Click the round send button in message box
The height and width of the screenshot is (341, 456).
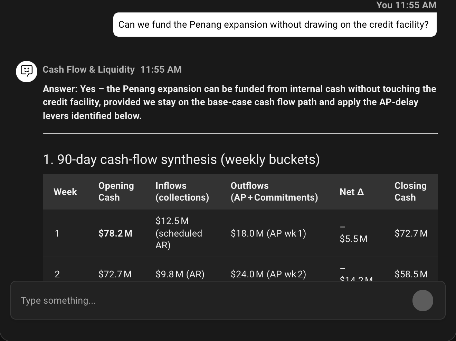coord(422,301)
